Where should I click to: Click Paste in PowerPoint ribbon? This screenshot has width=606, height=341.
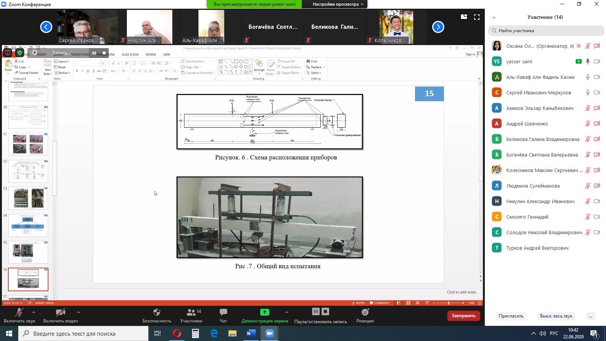8,66
